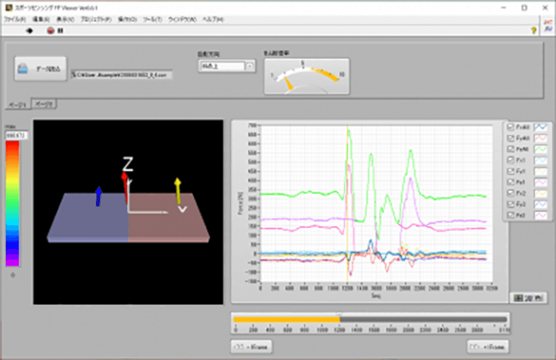
Task: Click the CSV file path field
Action: tap(122, 75)
